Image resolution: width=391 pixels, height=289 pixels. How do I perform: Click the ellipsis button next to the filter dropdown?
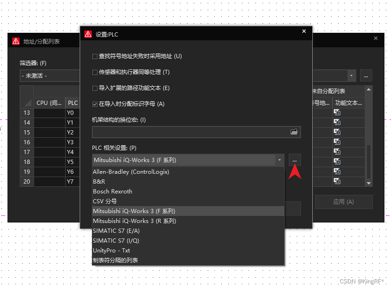(366, 75)
